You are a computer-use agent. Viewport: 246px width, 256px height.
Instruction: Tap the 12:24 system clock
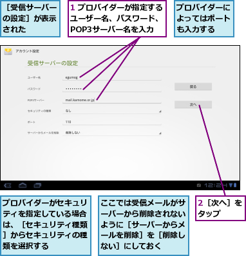(x=215, y=185)
